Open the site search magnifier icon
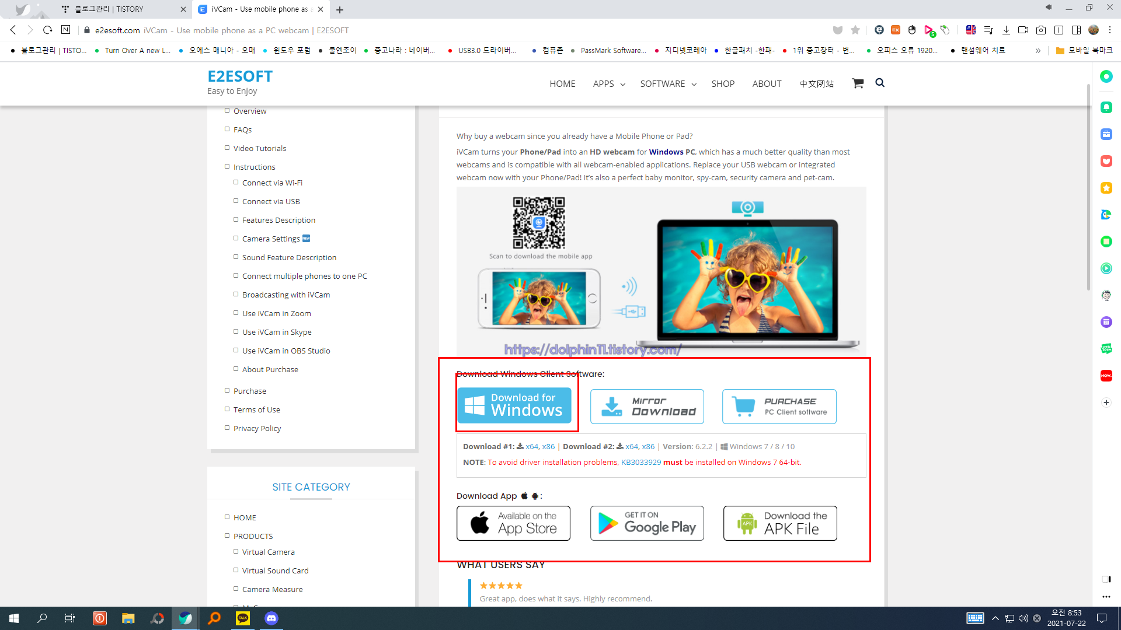1121x630 pixels. coord(880,83)
